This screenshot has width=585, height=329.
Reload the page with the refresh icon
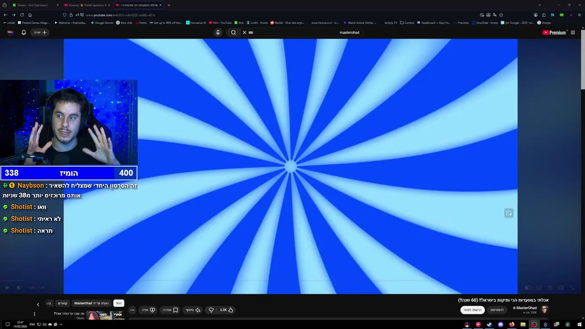[21, 15]
